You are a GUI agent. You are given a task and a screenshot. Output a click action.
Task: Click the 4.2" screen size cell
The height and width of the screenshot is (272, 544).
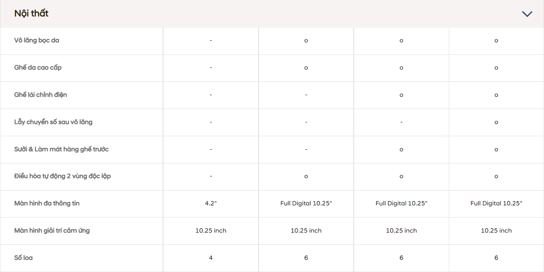point(211,203)
